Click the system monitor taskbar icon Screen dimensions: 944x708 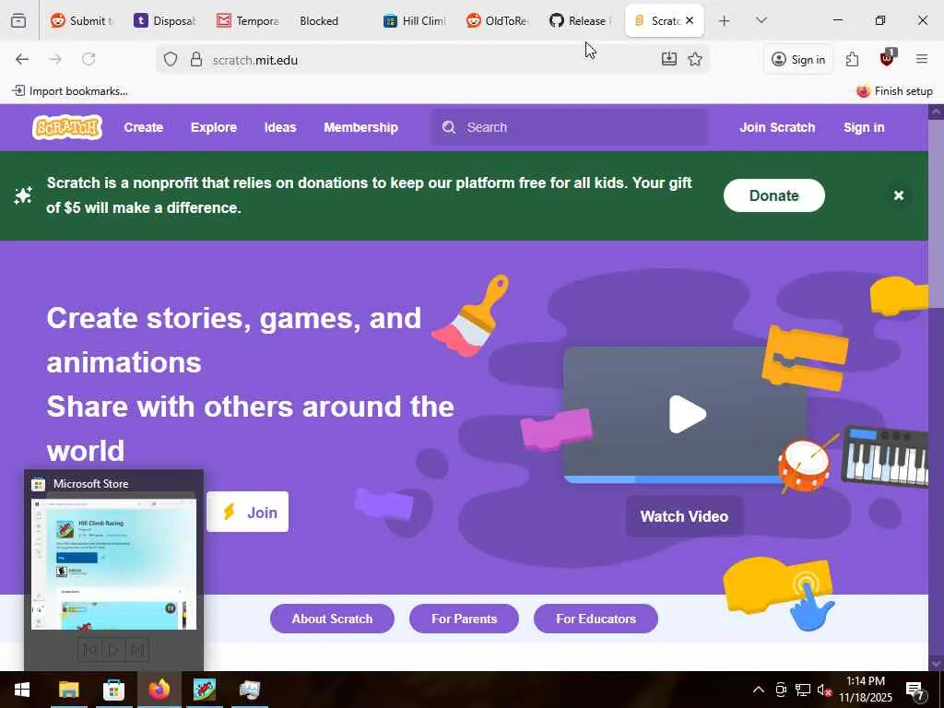pyautogui.click(x=249, y=690)
